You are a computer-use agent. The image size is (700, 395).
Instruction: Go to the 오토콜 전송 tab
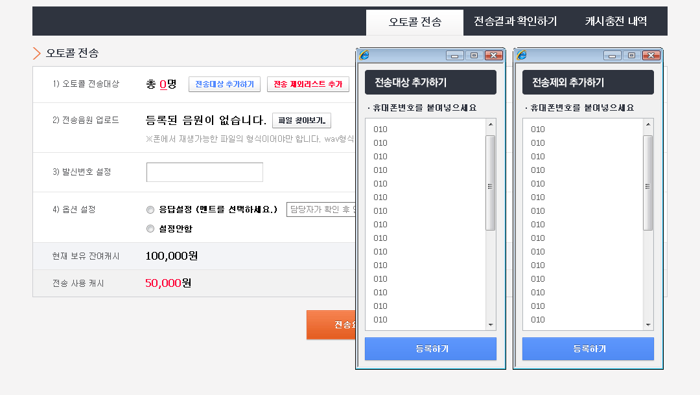[415, 22]
